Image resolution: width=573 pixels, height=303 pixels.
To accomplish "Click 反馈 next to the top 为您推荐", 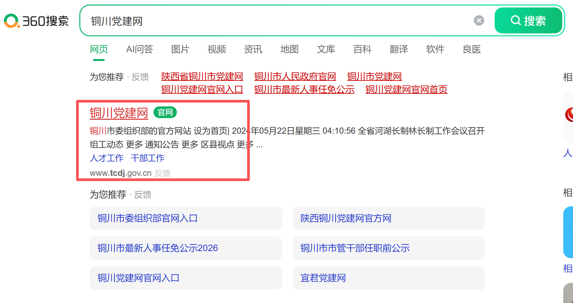I will tap(140, 77).
